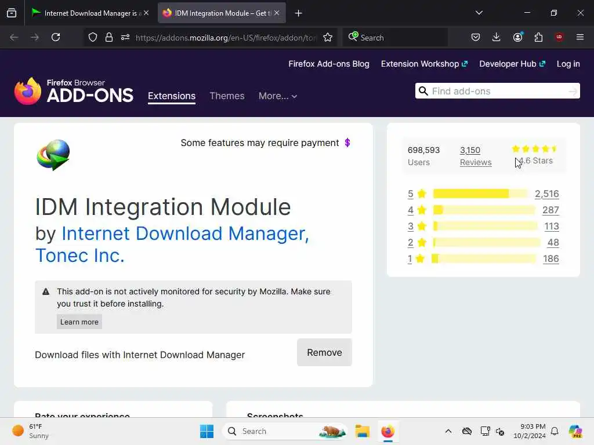594x445 pixels.
Task: Go forward one page
Action: pos(35,37)
